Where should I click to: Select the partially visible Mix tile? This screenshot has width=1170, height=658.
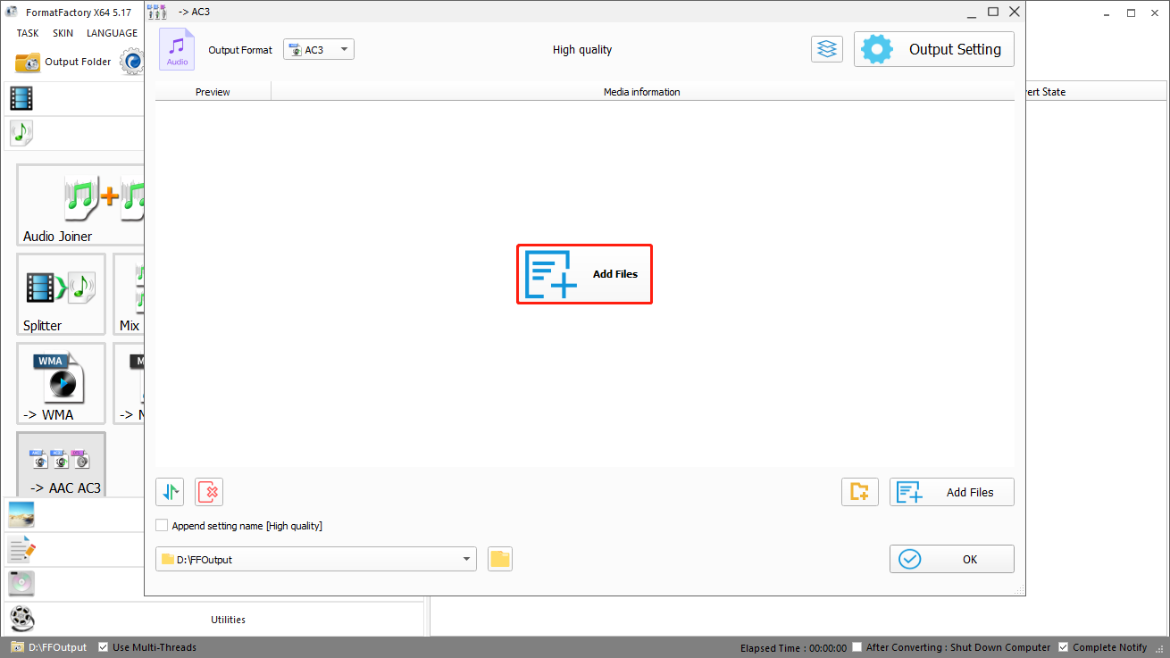129,294
